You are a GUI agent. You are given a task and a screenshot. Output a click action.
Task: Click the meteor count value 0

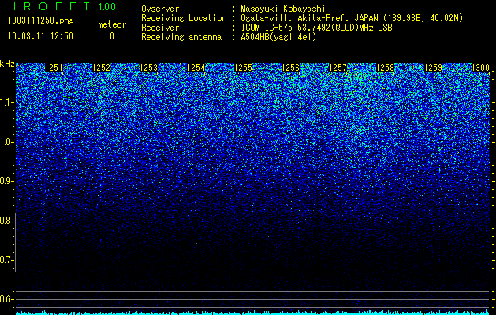click(x=112, y=36)
